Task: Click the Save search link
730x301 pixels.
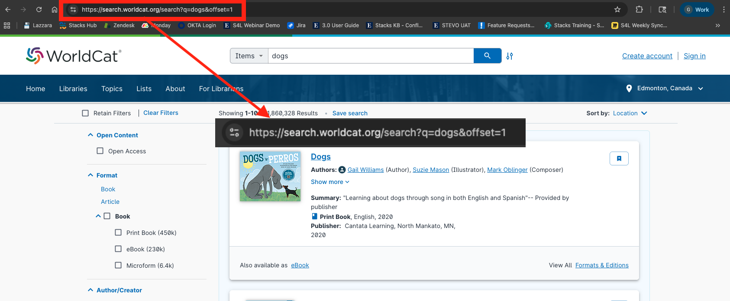Action: point(350,113)
